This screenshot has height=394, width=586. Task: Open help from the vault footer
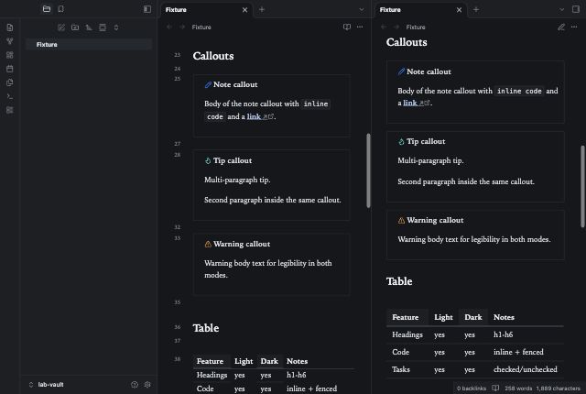coord(135,385)
